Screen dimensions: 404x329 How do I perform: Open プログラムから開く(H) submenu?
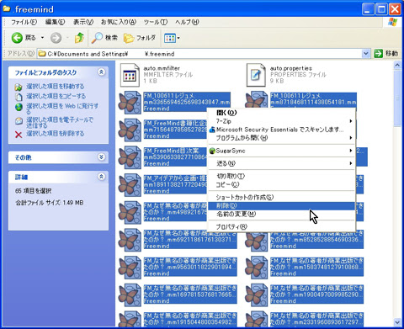click(281, 138)
